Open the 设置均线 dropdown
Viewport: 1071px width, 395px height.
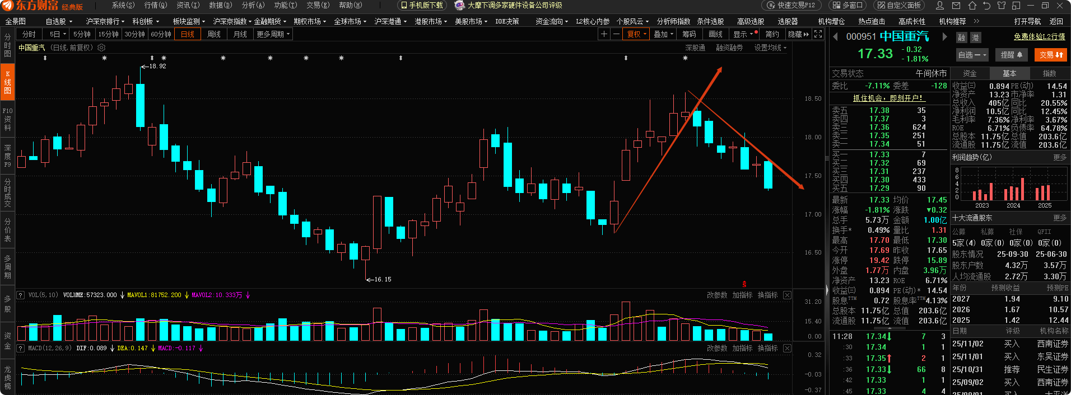770,48
